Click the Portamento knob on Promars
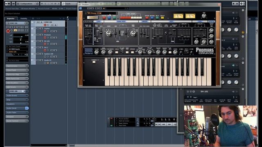The image size is (262, 147). (x=110, y=52)
